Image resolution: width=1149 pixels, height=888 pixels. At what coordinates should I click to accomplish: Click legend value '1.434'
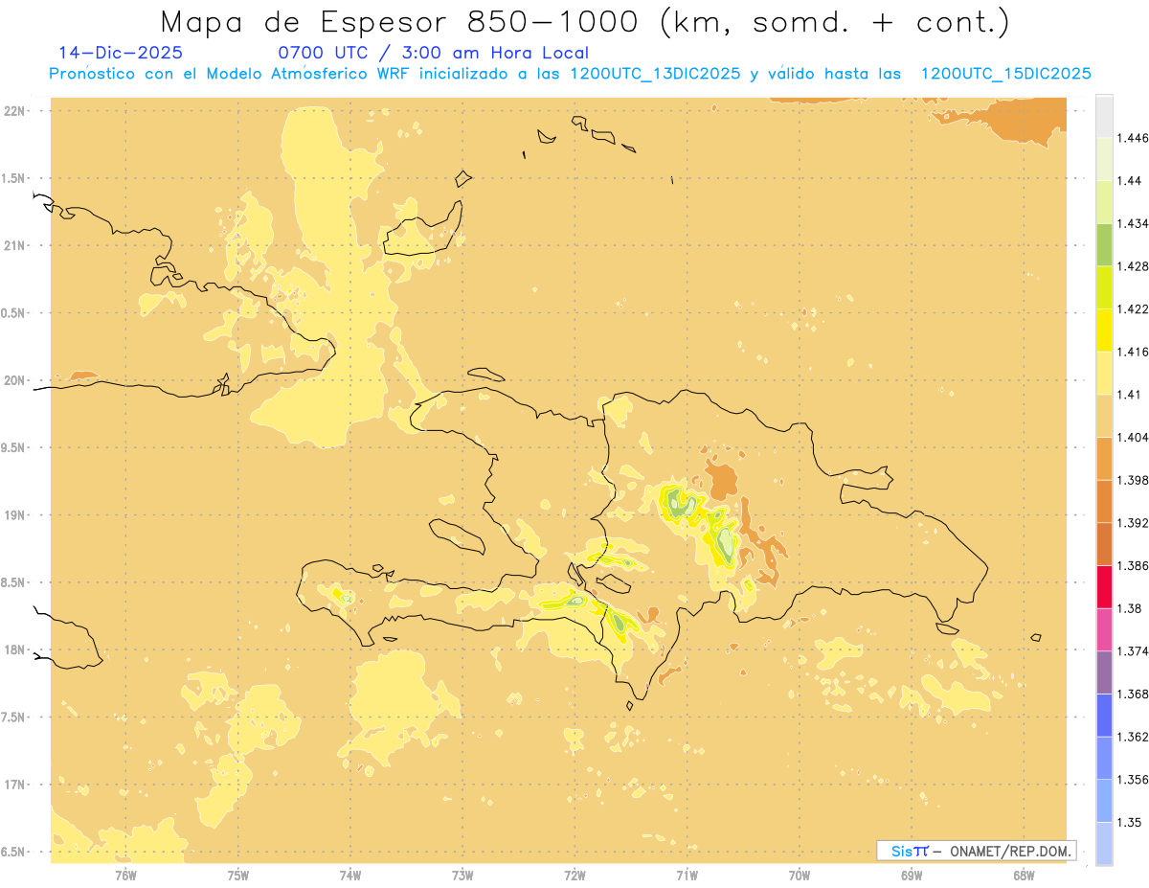click(1132, 223)
